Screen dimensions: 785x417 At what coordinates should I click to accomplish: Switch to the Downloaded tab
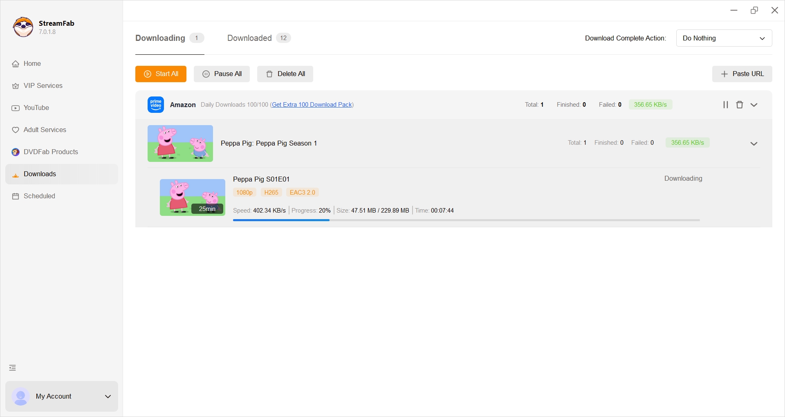point(249,38)
